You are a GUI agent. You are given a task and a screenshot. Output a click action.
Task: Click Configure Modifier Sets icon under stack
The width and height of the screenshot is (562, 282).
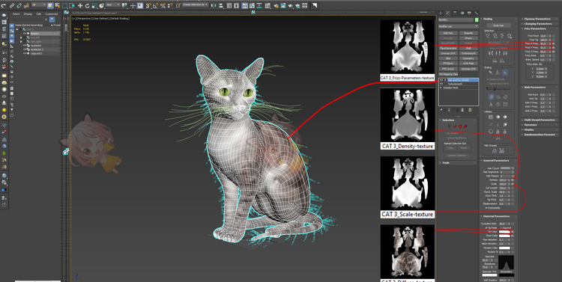(471, 110)
